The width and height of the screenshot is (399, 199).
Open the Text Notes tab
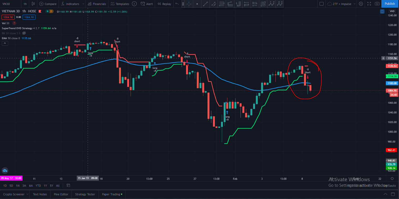pos(40,194)
